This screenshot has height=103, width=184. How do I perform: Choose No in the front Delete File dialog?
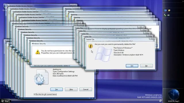click(x=146, y=66)
